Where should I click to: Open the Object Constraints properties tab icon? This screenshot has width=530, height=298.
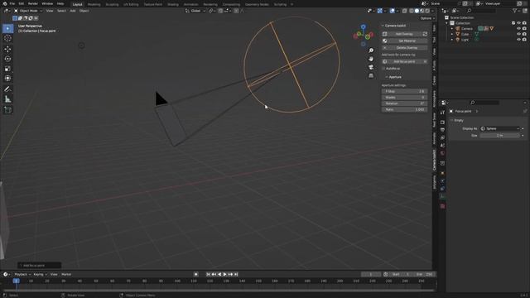click(x=442, y=189)
